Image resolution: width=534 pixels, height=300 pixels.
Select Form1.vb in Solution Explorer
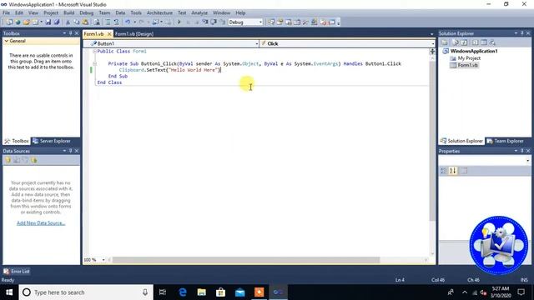click(x=467, y=65)
